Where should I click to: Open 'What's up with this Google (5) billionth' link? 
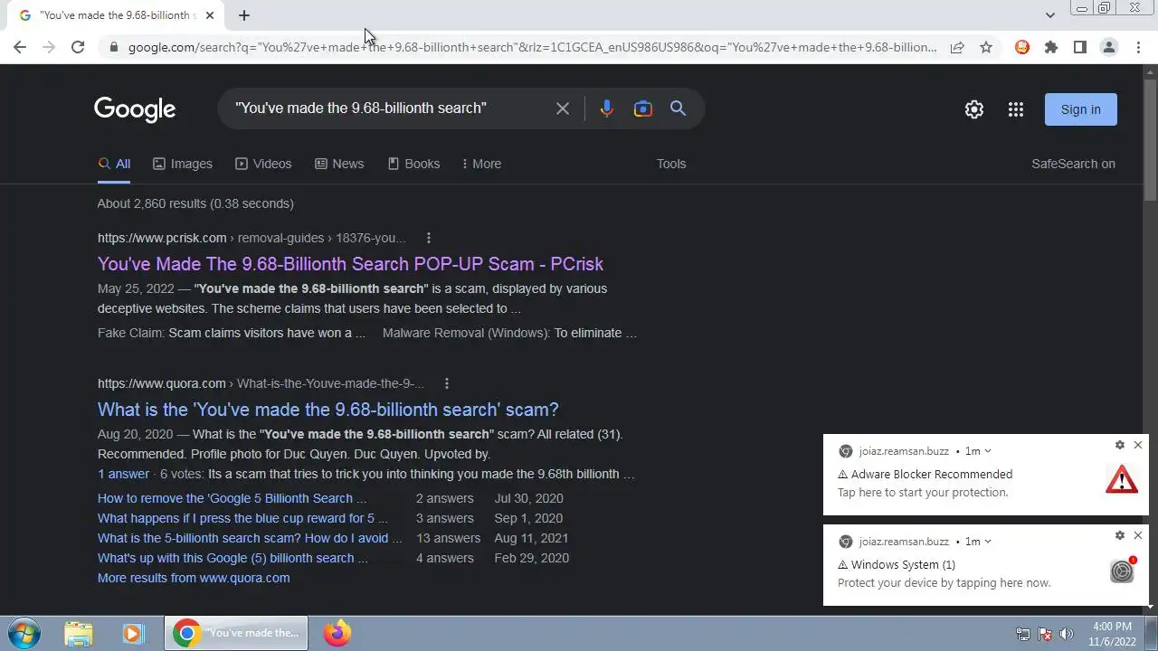233,558
